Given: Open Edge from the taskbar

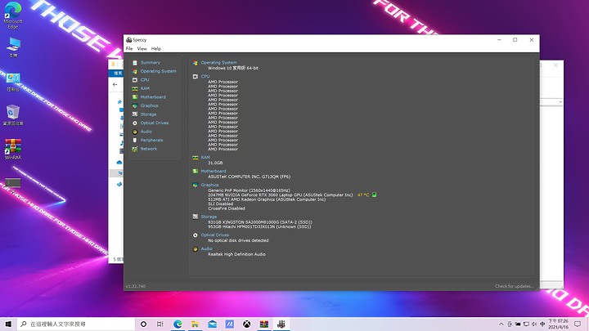Looking at the screenshot, I should coord(178,324).
